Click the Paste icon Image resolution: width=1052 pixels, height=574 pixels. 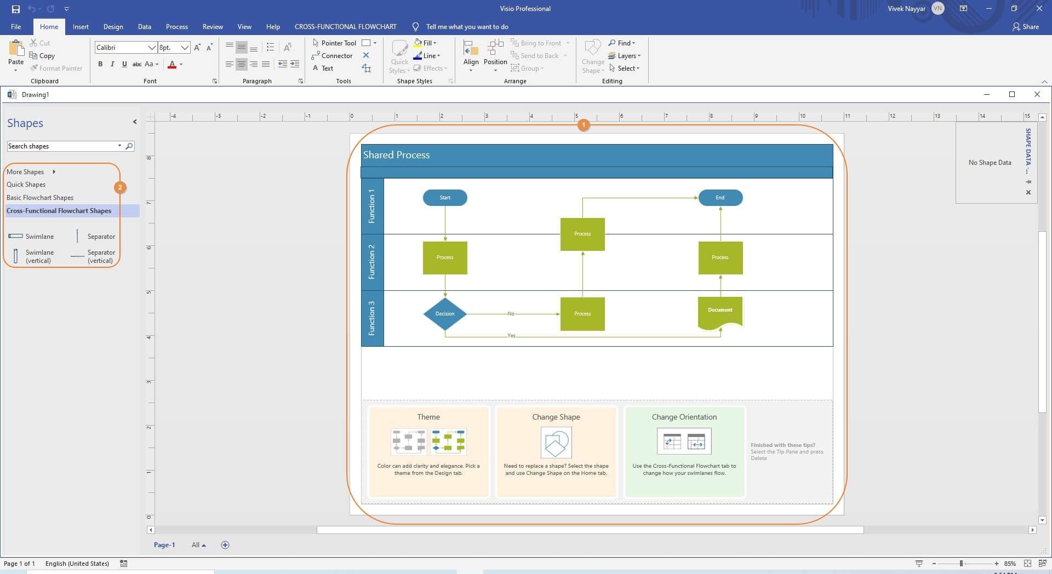click(16, 54)
